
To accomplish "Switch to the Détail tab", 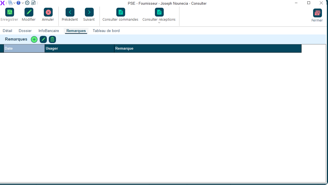I will pos(7,31).
